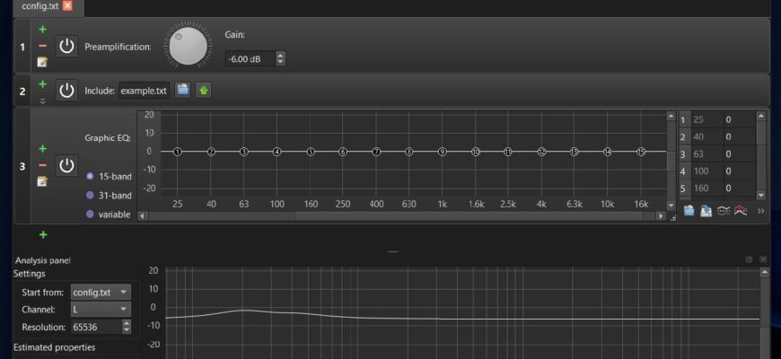Select band table row header 1

tap(683, 120)
